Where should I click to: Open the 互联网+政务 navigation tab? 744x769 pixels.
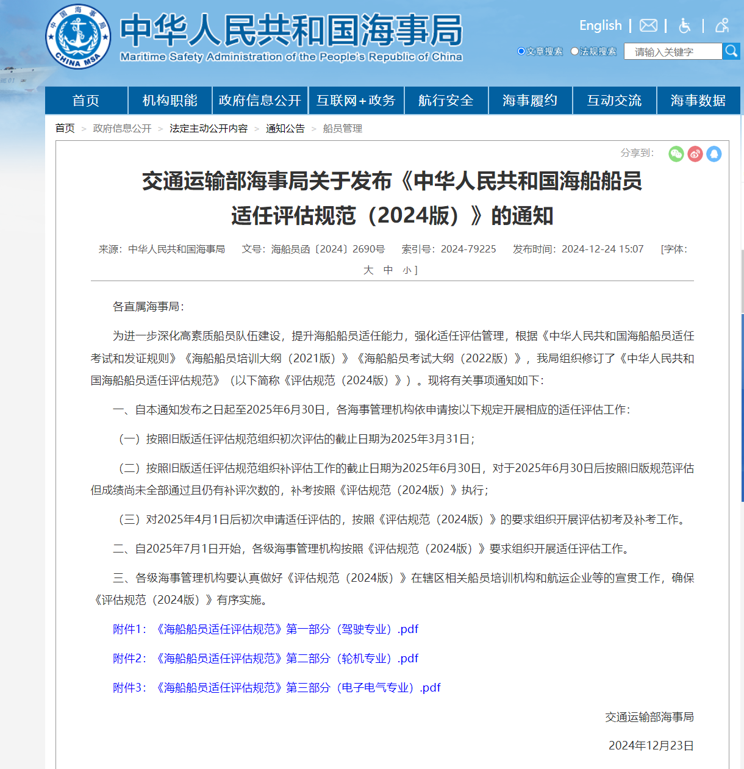pyautogui.click(x=356, y=100)
